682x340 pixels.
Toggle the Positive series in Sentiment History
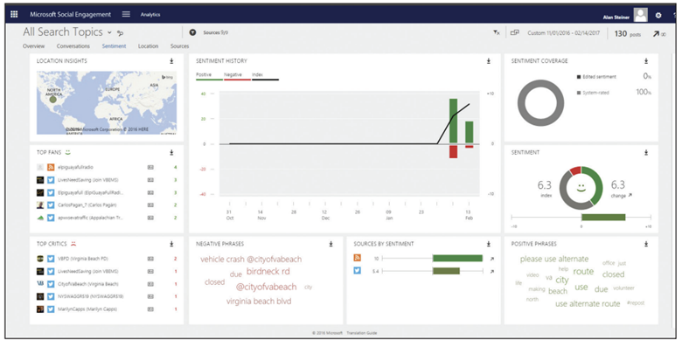tap(209, 76)
